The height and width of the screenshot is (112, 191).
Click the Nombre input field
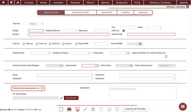(69, 35)
